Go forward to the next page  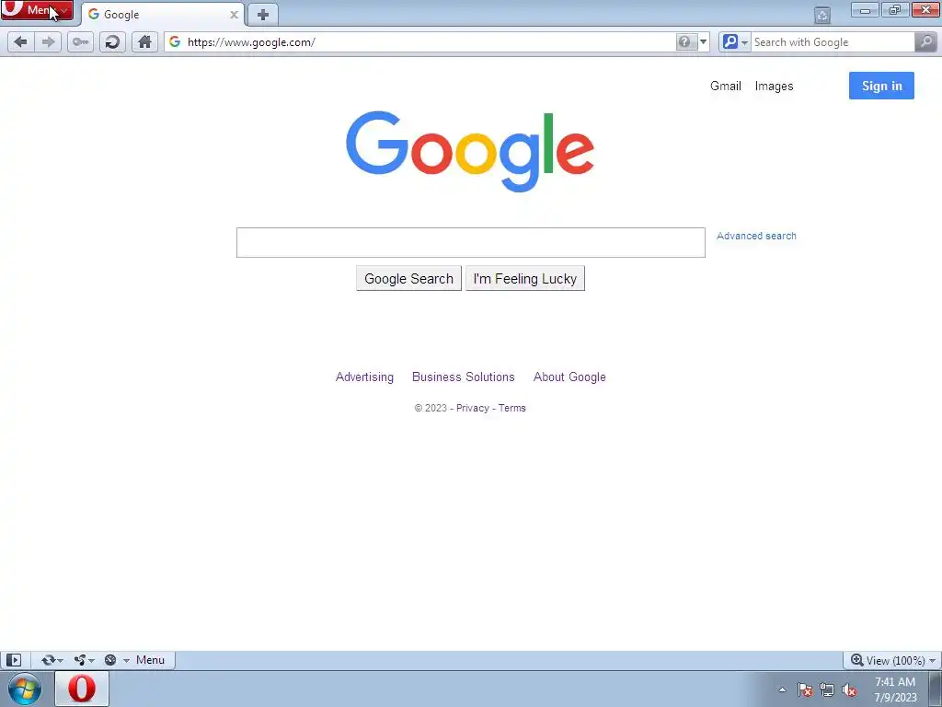pos(48,42)
